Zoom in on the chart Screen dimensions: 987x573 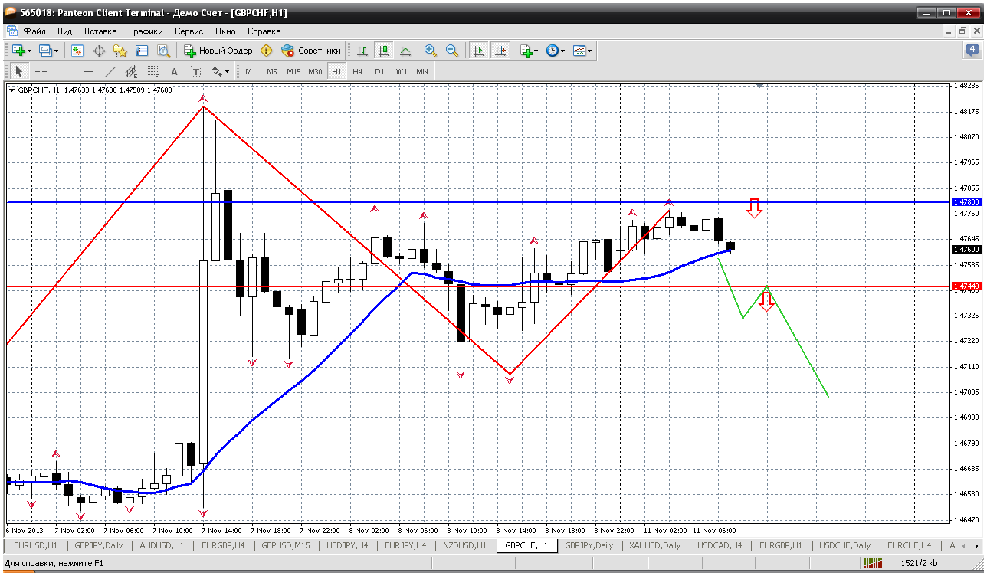click(431, 51)
